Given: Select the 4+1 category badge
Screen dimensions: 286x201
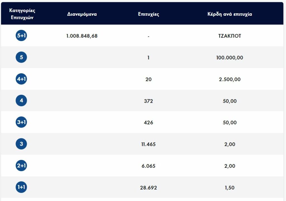Looking at the screenshot, I should pyautogui.click(x=22, y=79).
